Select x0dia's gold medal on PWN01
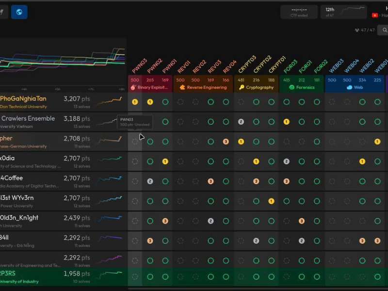This screenshot has height=291, width=388. [x=165, y=162]
